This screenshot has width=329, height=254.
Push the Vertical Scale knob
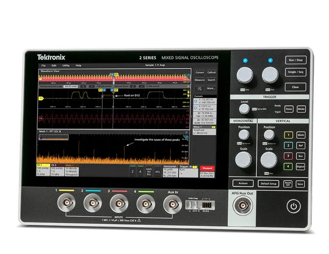[269, 160]
